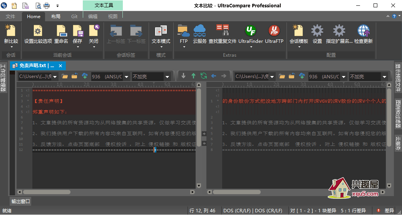This screenshot has width=402, height=215.
Task: Switch to the 布局 layout tab
Action: pos(55,17)
